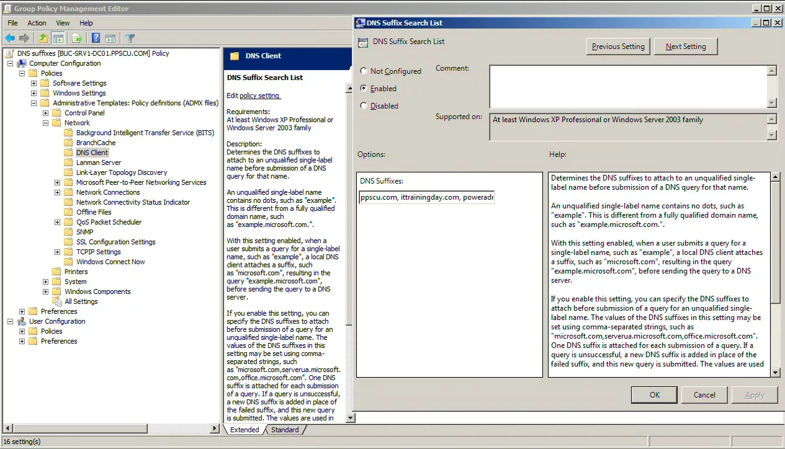Image resolution: width=785 pixels, height=449 pixels.
Task: Collapse the Administrative Templates node
Action: 34,103
